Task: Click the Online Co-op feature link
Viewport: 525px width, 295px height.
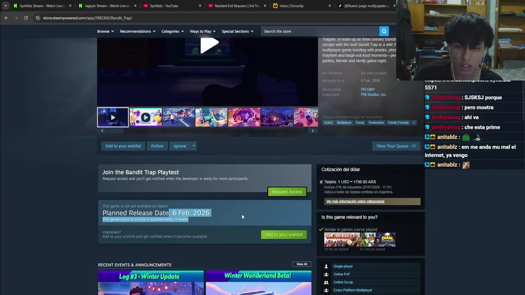Action: (343, 282)
